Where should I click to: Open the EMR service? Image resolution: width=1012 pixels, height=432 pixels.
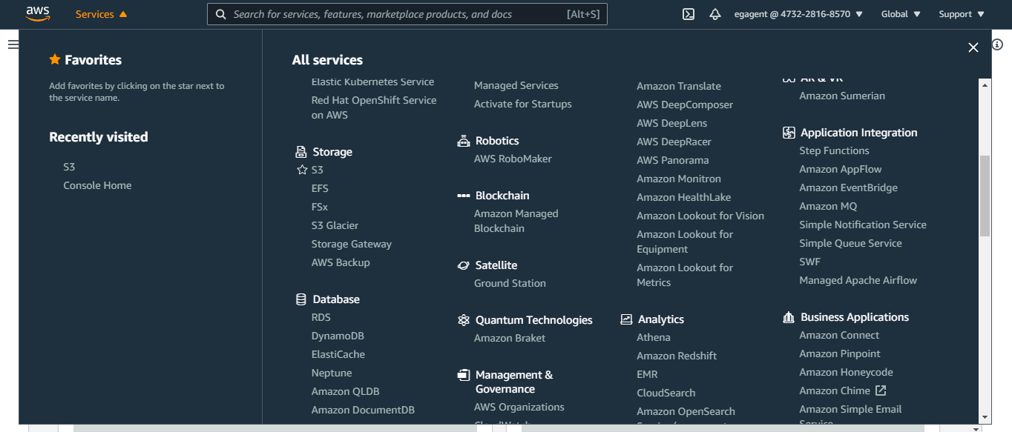tap(647, 374)
